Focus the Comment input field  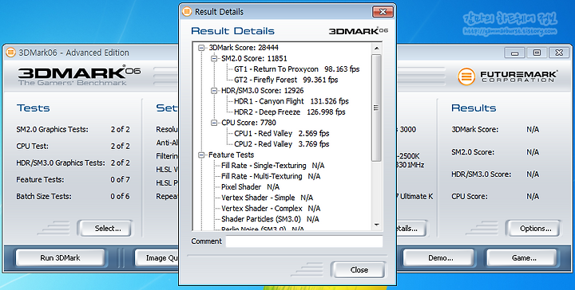tap(304, 241)
